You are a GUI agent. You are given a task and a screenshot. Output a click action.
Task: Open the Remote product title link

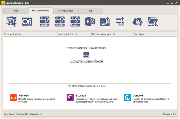click(x=24, y=96)
